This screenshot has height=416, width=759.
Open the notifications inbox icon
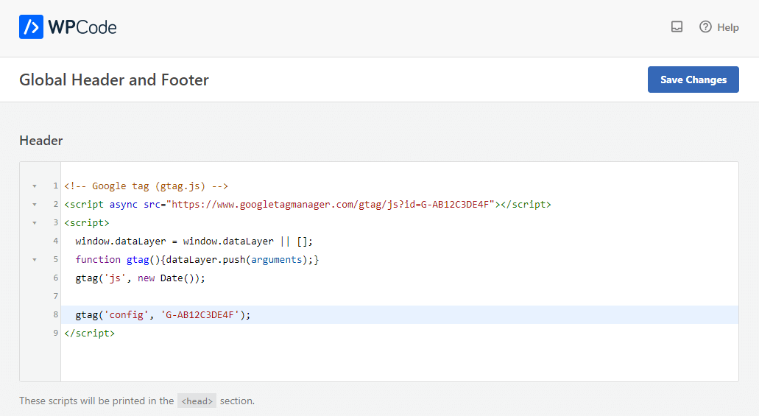[677, 27]
